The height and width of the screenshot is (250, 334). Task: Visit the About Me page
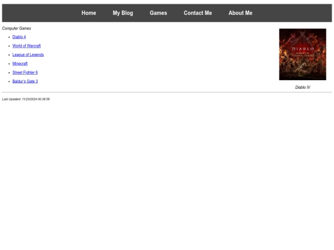point(240,13)
